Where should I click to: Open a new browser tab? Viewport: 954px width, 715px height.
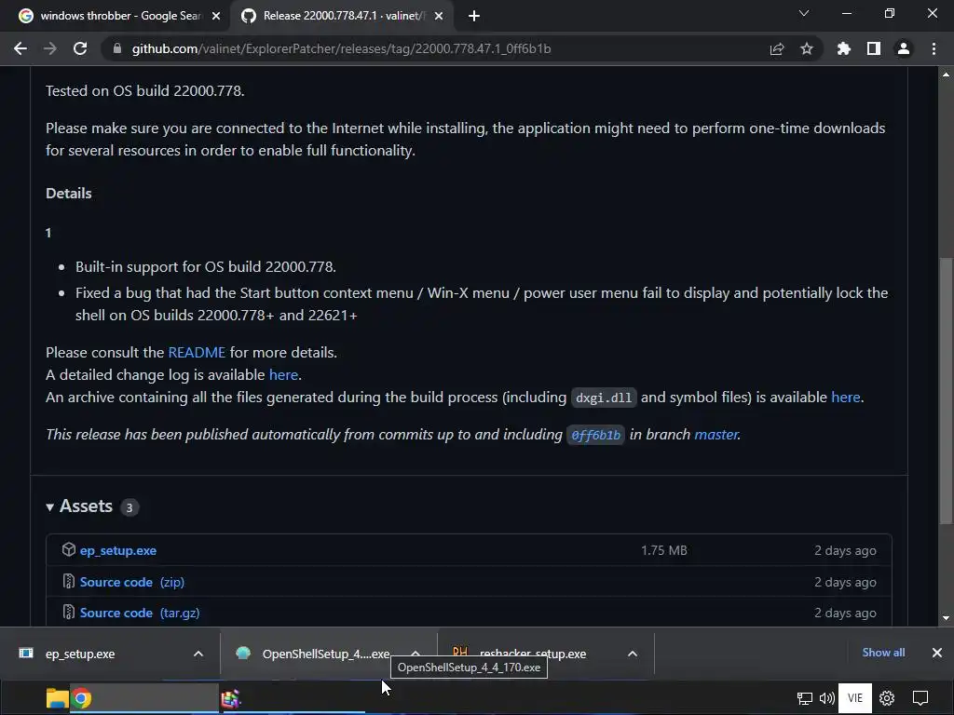coord(474,16)
